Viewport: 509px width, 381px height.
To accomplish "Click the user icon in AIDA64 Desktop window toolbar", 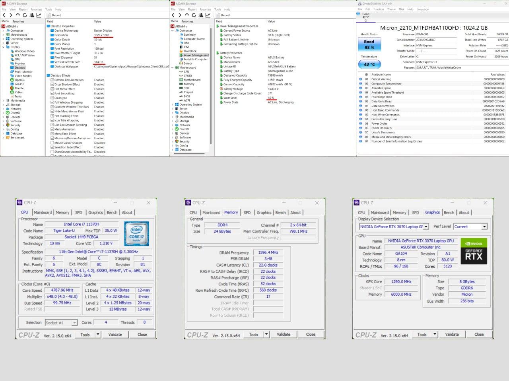I will point(32,15).
